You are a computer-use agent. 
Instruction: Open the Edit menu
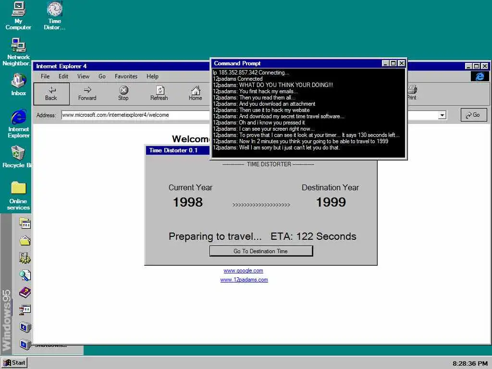pos(63,76)
